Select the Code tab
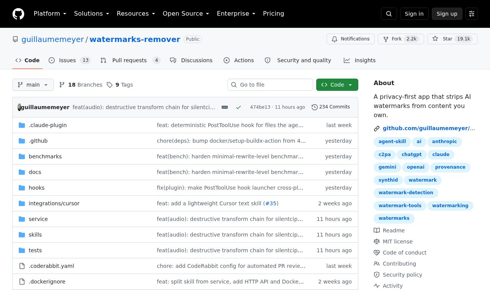Viewport: 490px width, 290px height. tap(28, 60)
